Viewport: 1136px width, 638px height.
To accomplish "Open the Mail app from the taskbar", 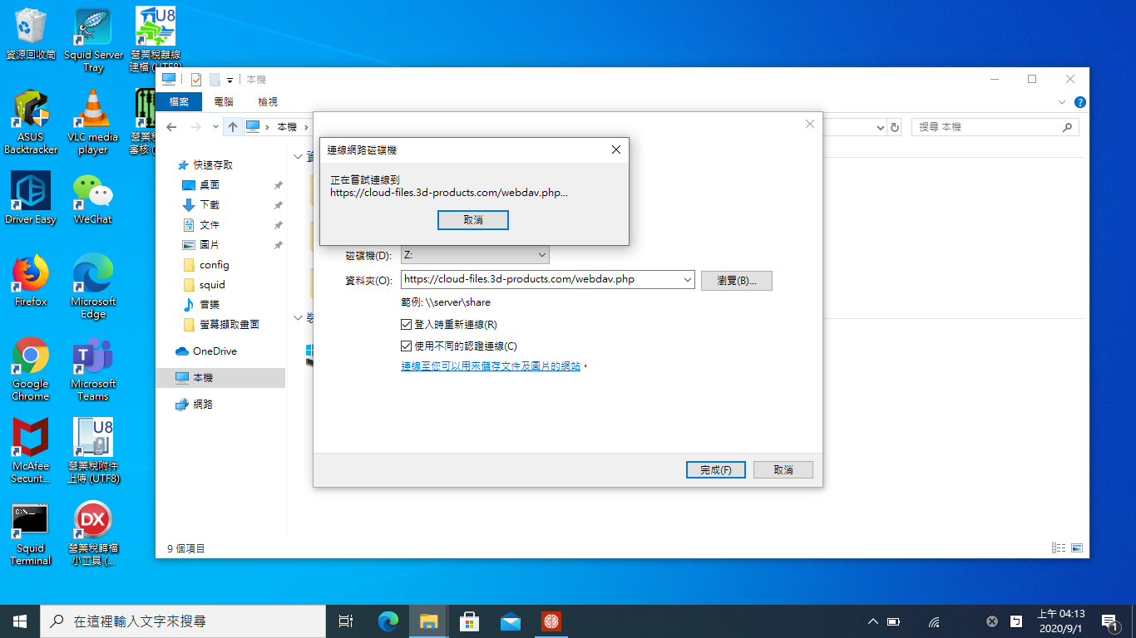I will tap(511, 621).
